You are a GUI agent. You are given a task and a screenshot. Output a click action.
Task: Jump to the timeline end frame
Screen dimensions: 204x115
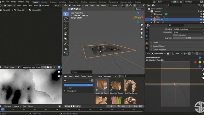(x=79, y=106)
